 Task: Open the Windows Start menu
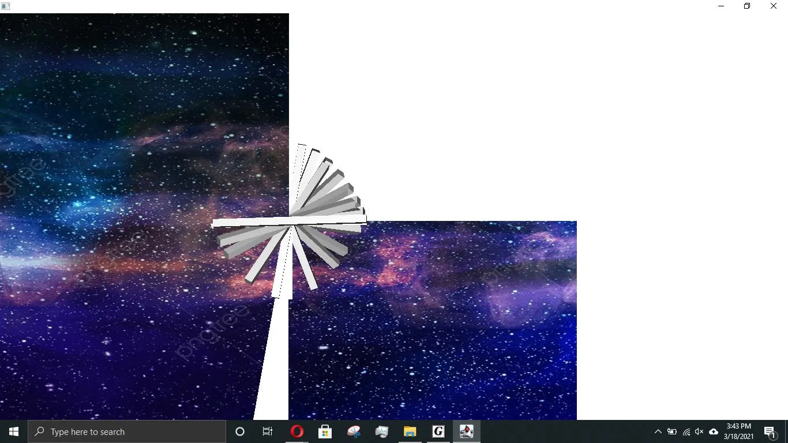(x=14, y=431)
